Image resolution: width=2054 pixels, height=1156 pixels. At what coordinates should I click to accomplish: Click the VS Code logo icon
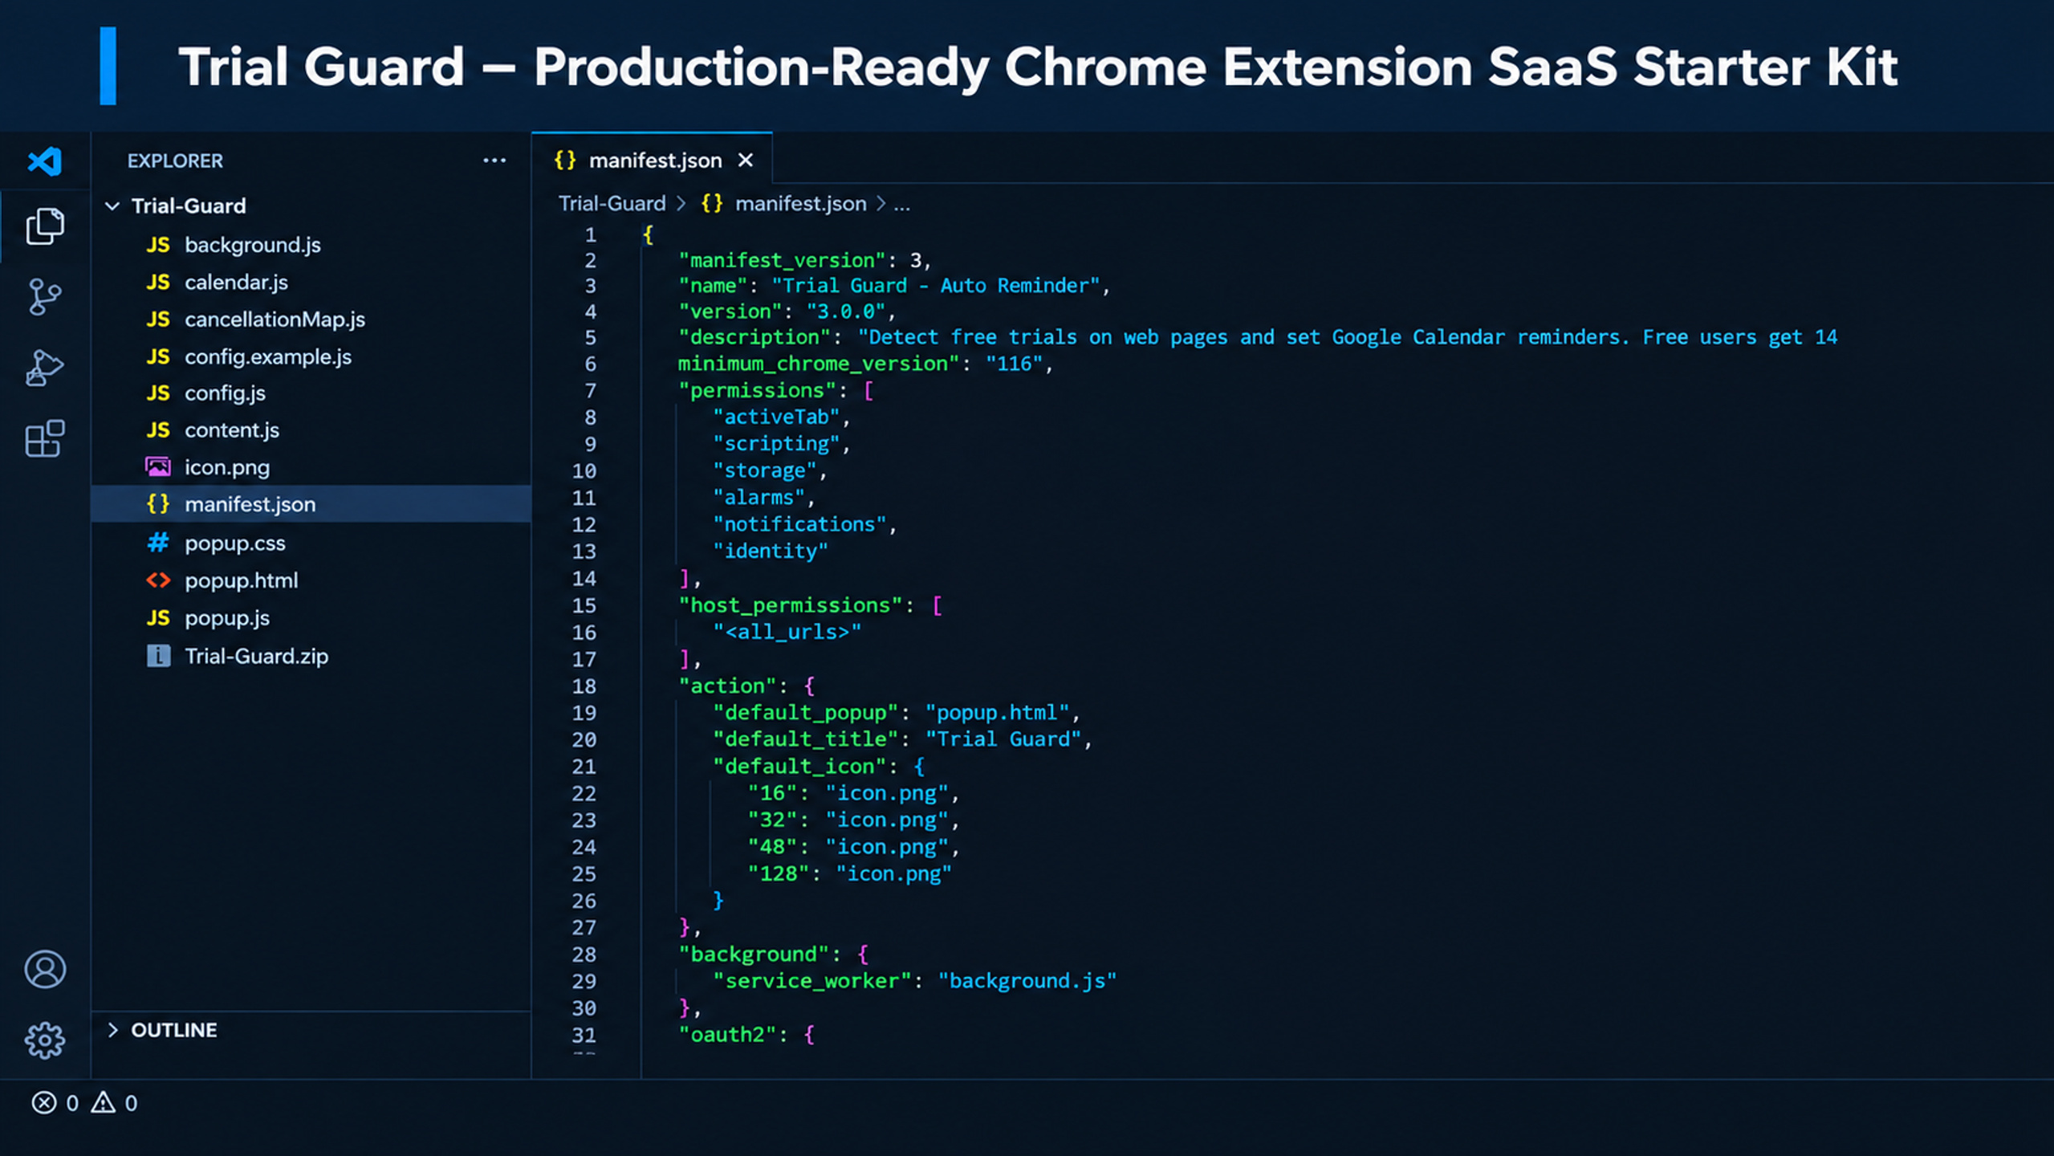click(45, 161)
